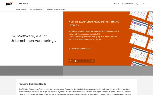This screenshot has width=153, height=95.
Task: Go to previous carousel slide
Action: click(70, 61)
